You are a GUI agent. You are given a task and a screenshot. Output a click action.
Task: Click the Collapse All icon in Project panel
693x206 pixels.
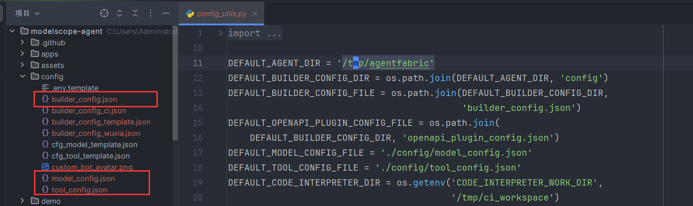pyautogui.click(x=135, y=14)
